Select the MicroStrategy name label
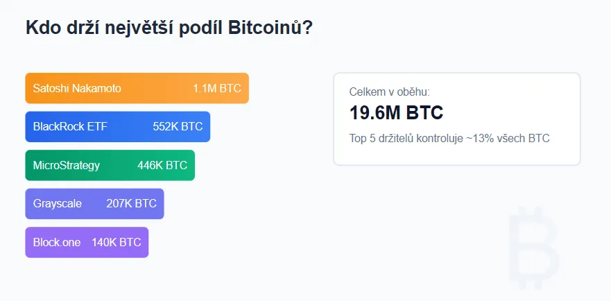The height and width of the screenshot is (301, 611). tap(67, 165)
